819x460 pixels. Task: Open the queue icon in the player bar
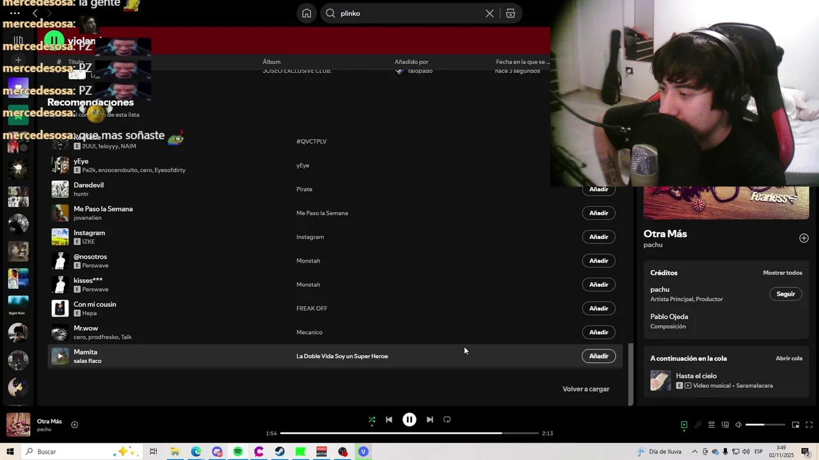coord(712,425)
